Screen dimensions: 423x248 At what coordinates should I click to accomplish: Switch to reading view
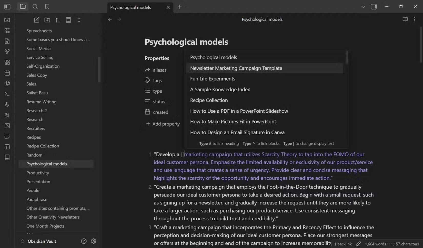405,19
